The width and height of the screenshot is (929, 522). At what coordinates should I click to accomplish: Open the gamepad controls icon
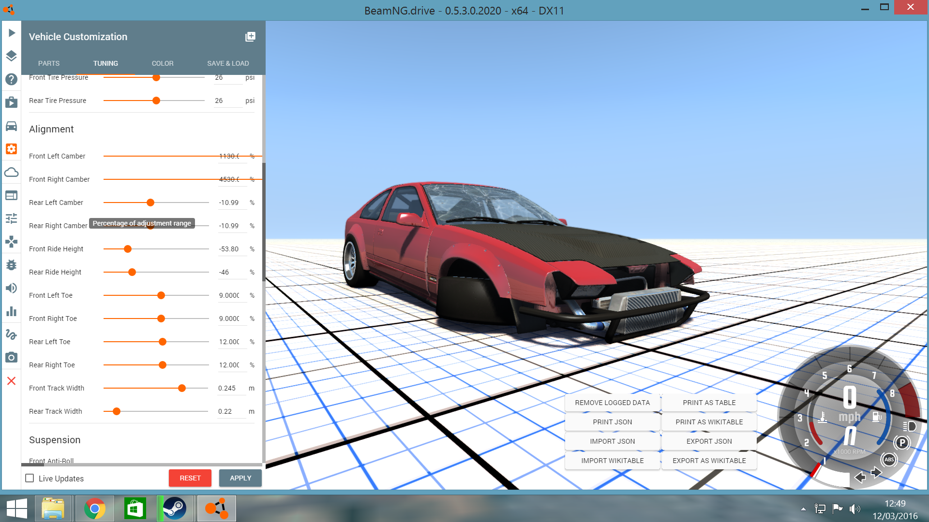point(12,242)
